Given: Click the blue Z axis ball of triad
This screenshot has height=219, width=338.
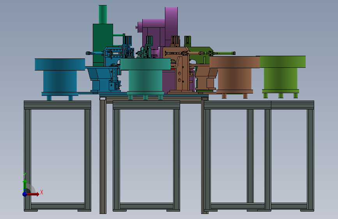Looking at the screenshot, I should click(x=25, y=194).
